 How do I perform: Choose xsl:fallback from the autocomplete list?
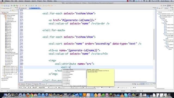coord(74,84)
